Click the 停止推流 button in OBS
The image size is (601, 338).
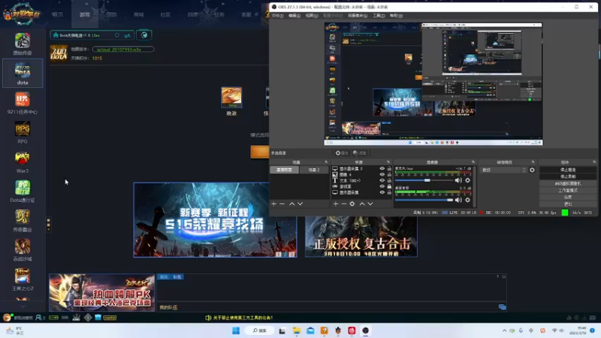[x=568, y=170]
